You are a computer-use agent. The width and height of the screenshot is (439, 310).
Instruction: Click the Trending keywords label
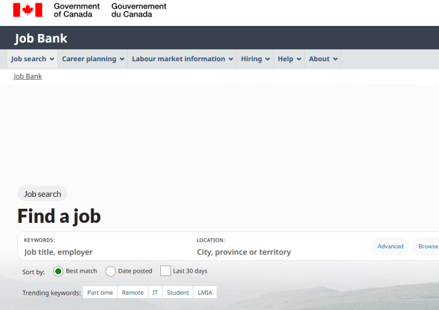(x=51, y=293)
